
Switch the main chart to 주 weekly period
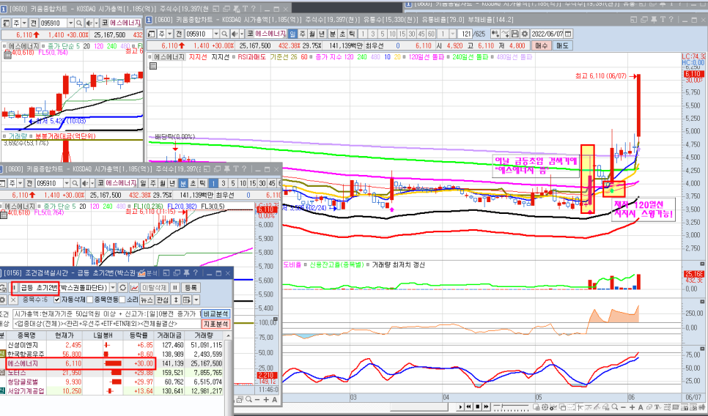[303, 34]
